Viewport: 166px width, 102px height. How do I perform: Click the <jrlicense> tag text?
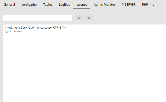[x=13, y=31]
